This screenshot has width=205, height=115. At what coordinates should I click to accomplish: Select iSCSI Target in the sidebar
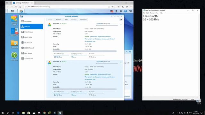coord(32,48)
